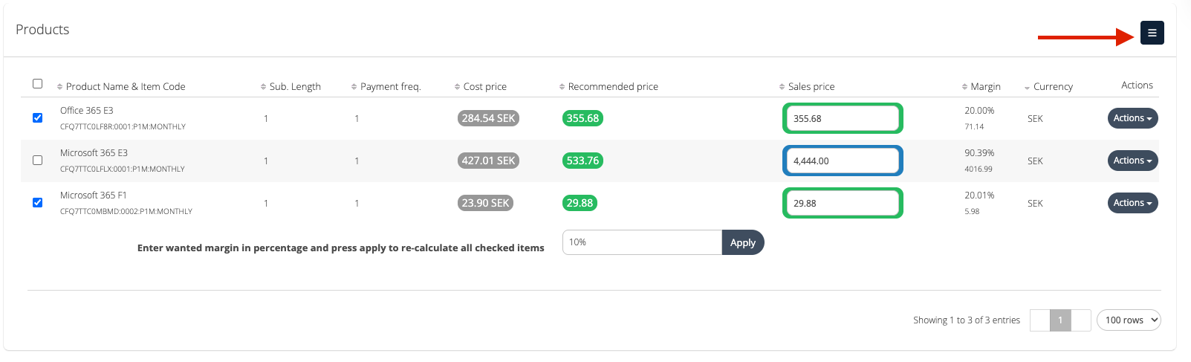Open the hamburger menu in Products panel

[1152, 33]
